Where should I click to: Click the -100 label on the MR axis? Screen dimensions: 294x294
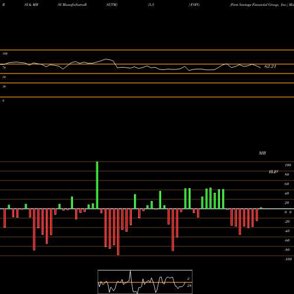288,259
